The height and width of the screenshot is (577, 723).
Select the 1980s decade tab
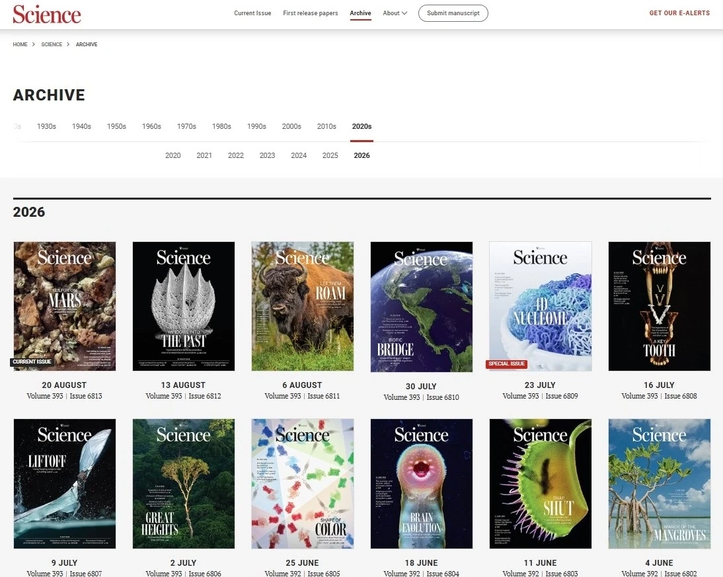click(x=222, y=126)
